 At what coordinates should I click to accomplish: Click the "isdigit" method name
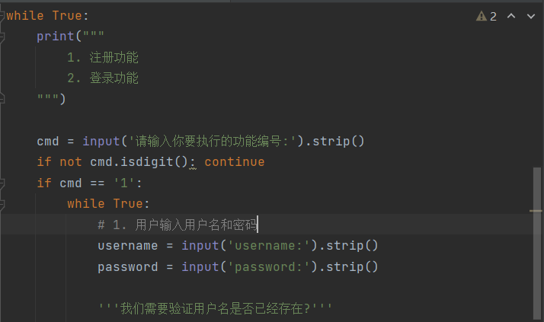pyautogui.click(x=144, y=162)
